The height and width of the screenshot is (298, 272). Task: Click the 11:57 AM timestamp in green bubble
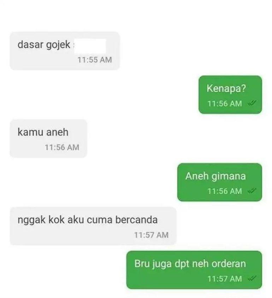tap(225, 279)
